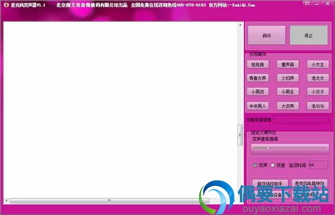This screenshot has height=215, width=335.
Task: Click the large white text area
Action: [x=120, y=110]
